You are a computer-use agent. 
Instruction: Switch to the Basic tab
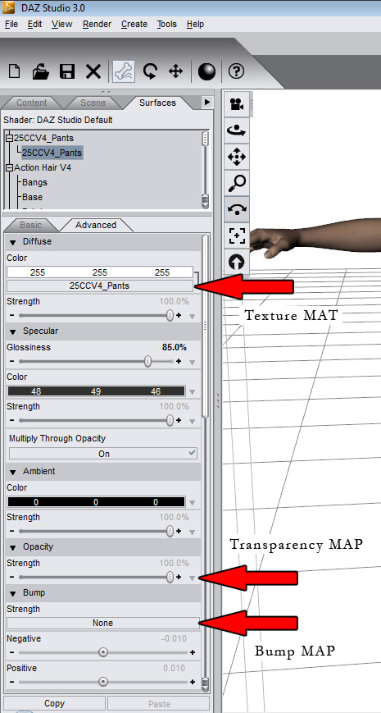coord(31,225)
